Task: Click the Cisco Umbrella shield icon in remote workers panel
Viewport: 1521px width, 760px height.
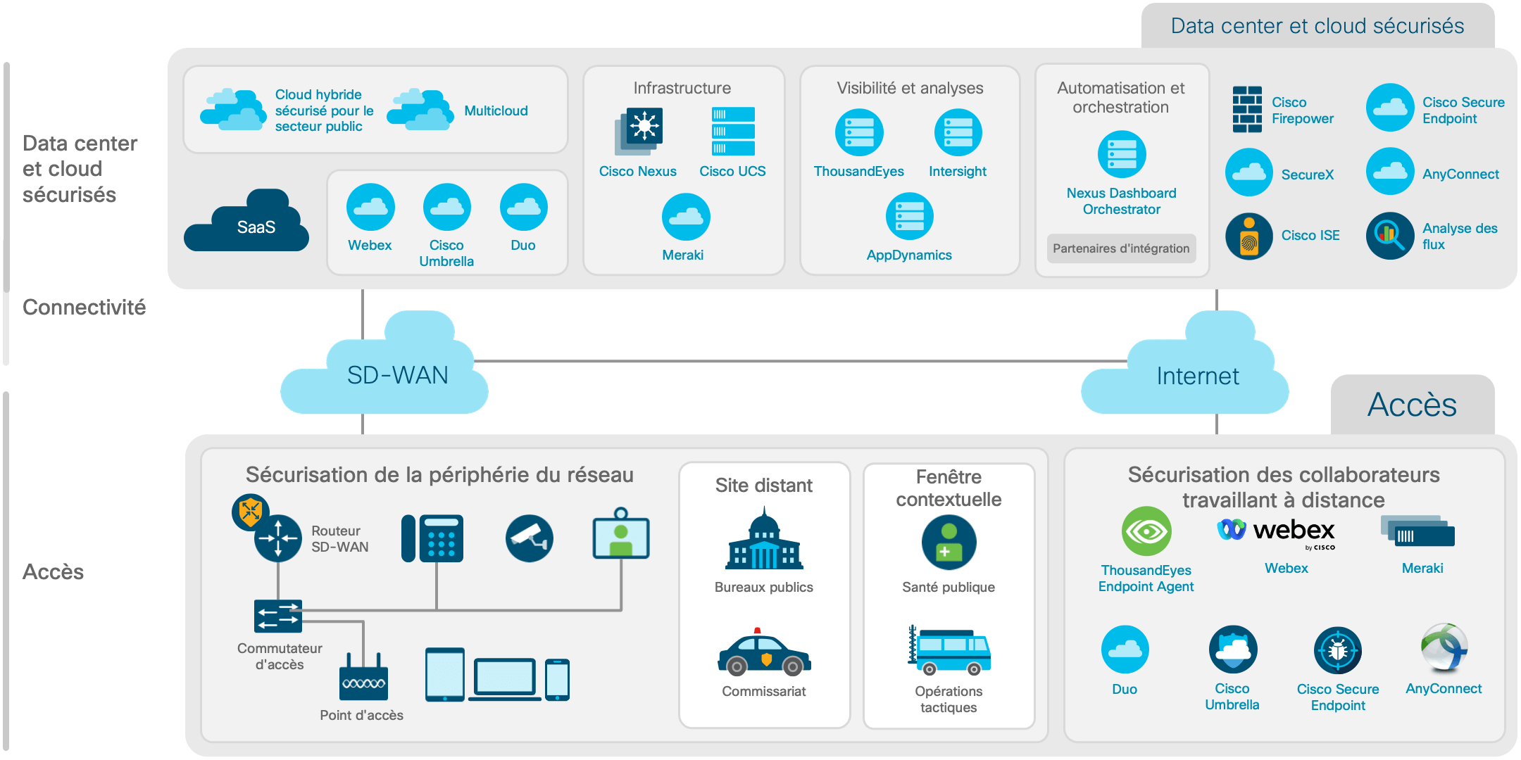Action: coord(1233,649)
